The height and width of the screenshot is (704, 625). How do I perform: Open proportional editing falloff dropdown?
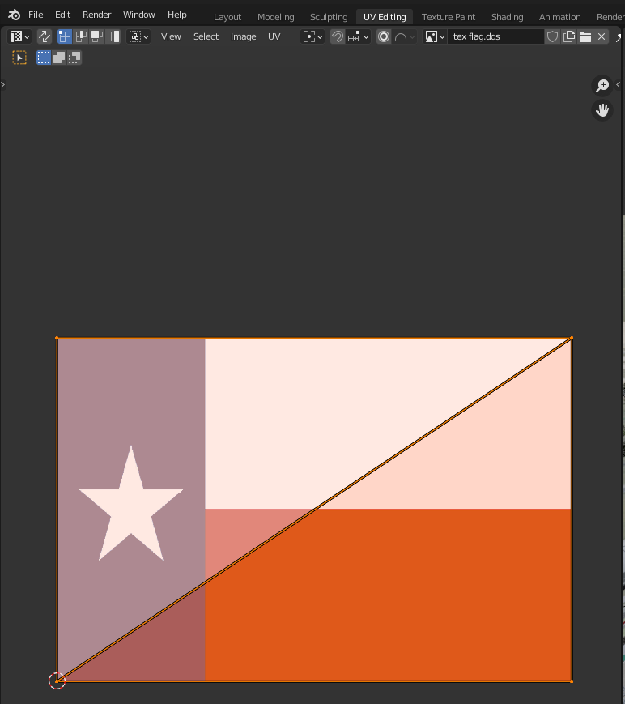(405, 36)
